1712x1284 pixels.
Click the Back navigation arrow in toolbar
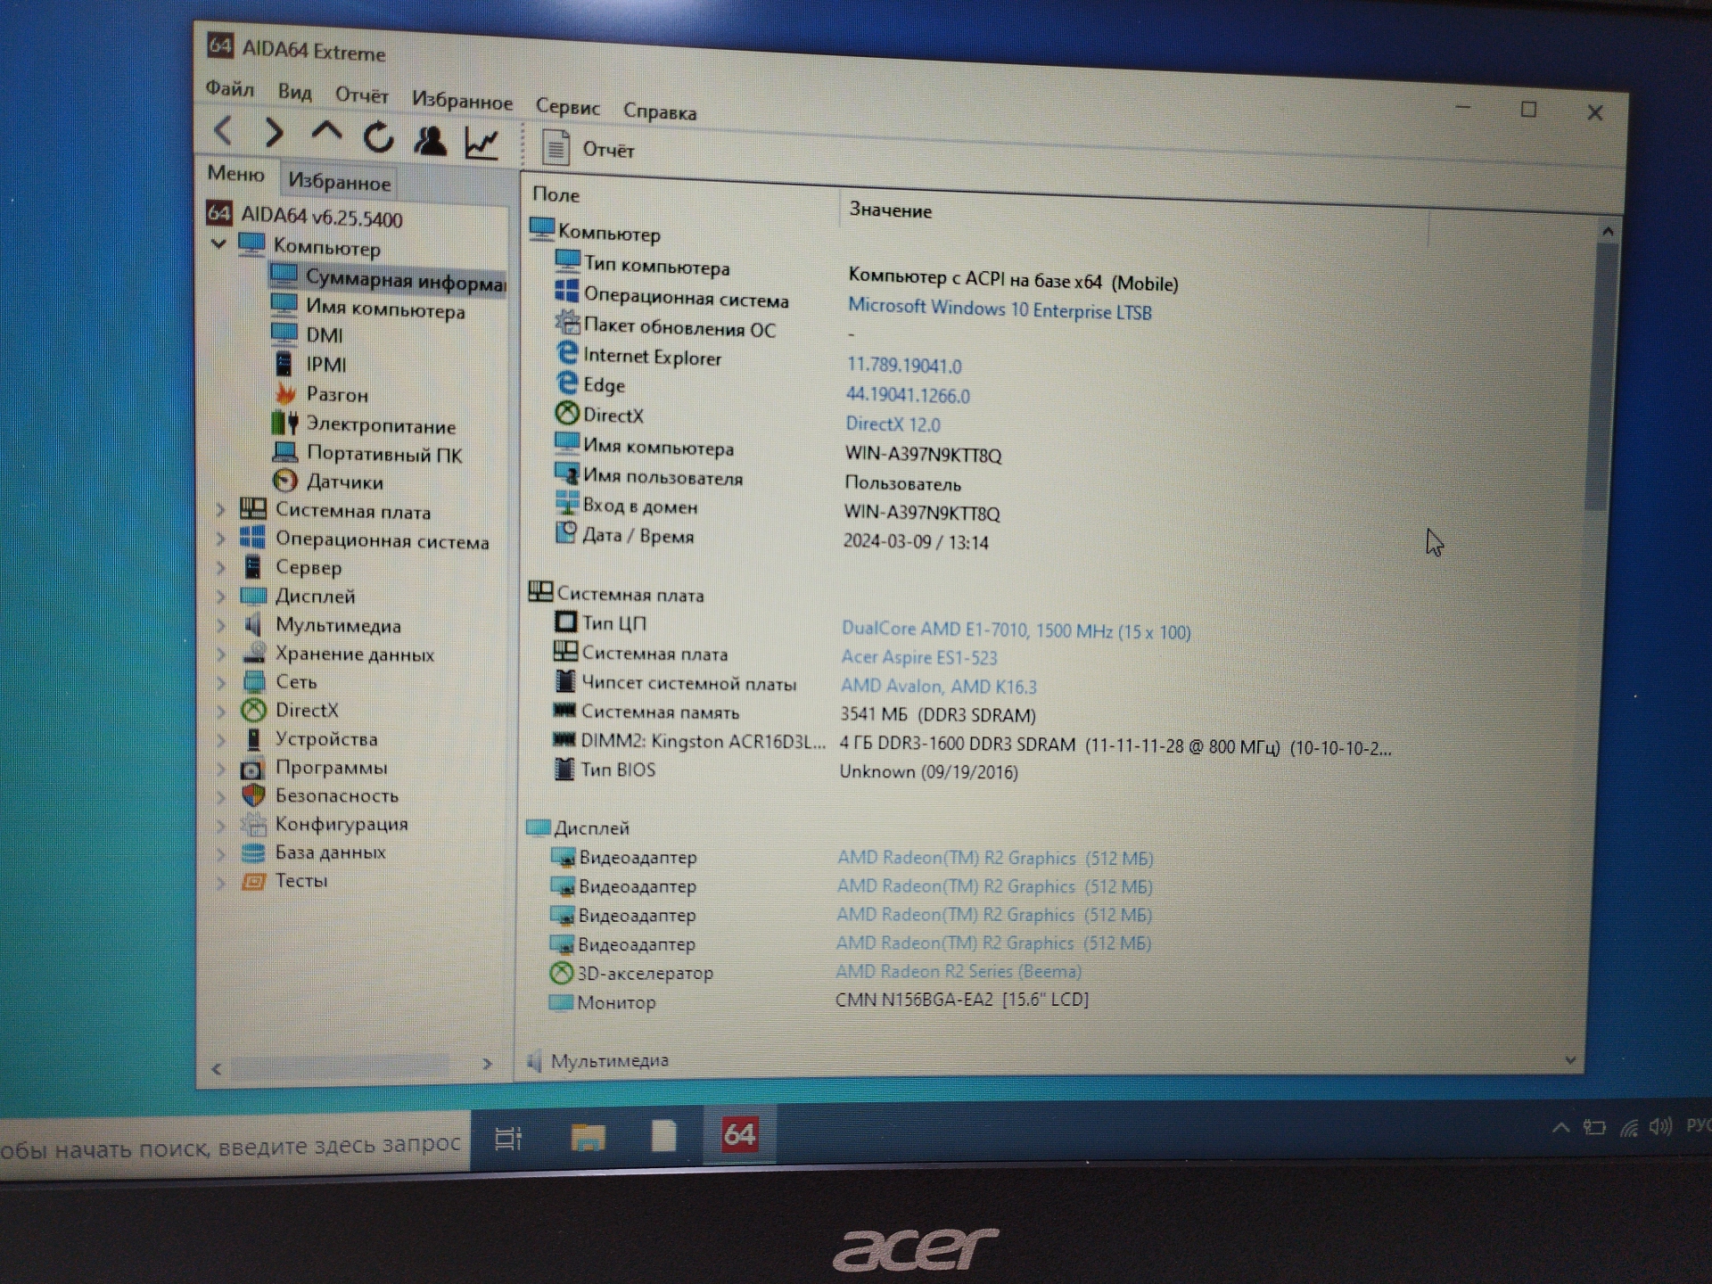[224, 131]
